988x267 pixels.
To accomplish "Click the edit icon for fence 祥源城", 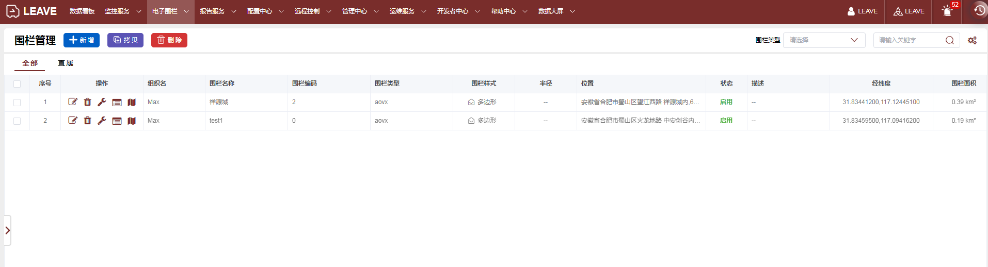I will pyautogui.click(x=73, y=102).
